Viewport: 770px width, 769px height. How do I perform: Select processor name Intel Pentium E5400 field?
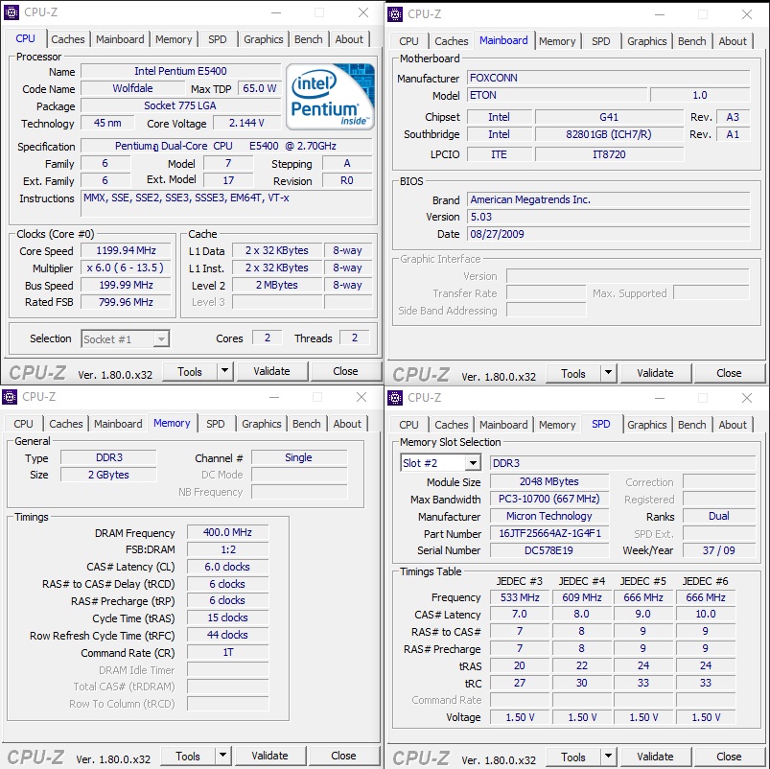[180, 71]
